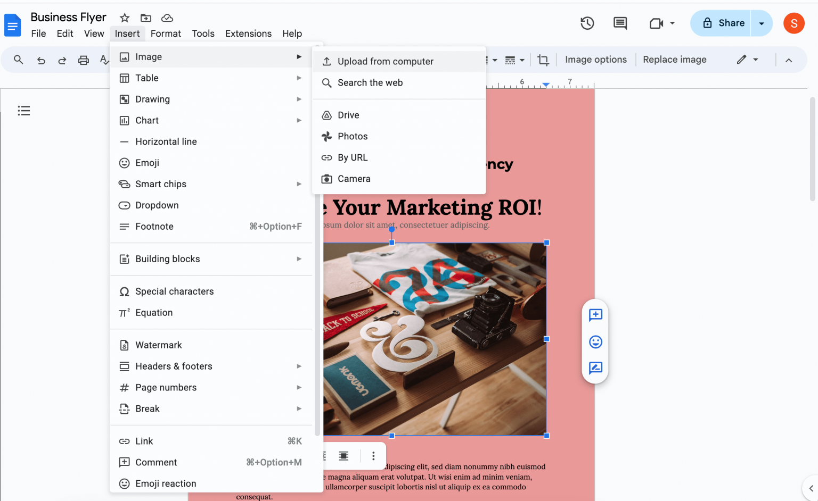
Task: Click the undo arrow icon
Action: point(41,60)
